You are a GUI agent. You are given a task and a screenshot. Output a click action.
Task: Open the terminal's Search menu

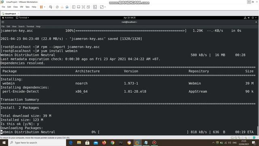coord(21,26)
